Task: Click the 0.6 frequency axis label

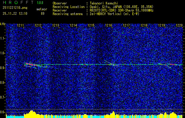Action: [2, 112]
